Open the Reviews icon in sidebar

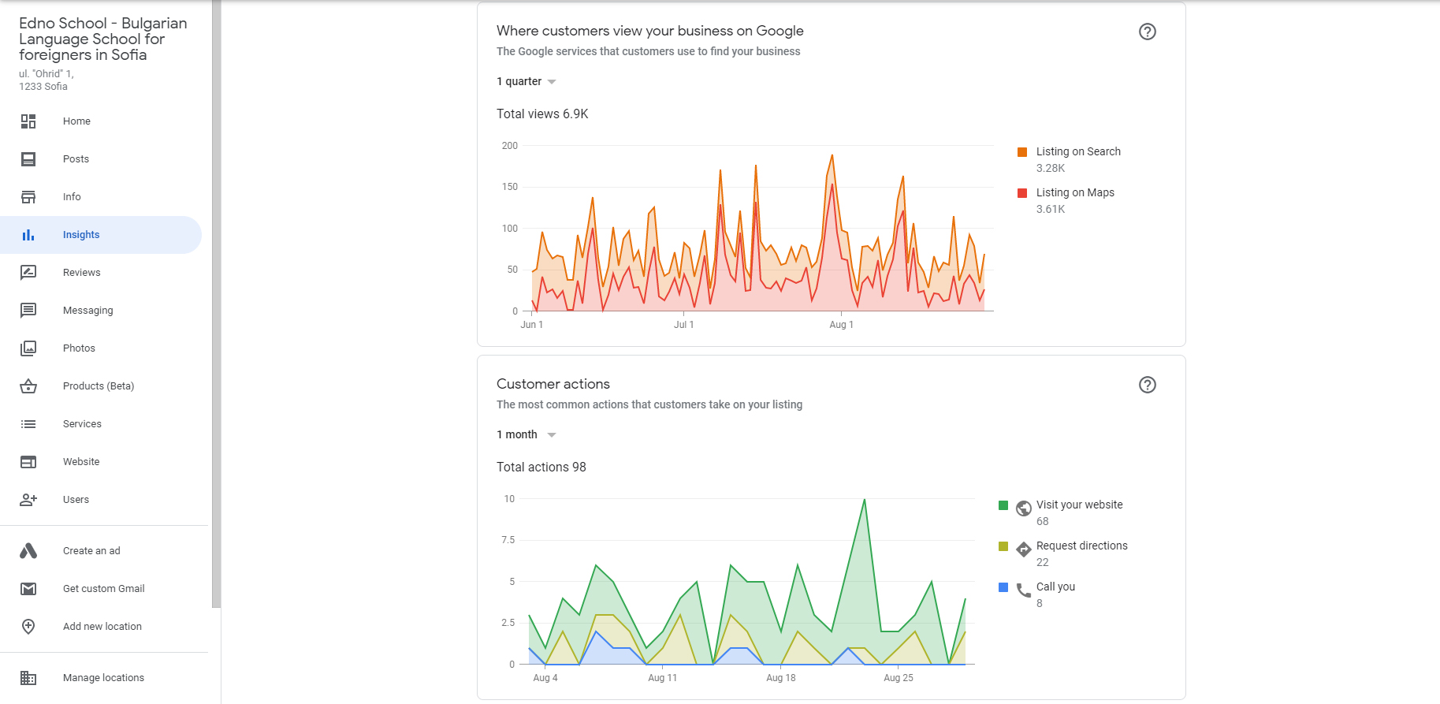click(x=28, y=273)
